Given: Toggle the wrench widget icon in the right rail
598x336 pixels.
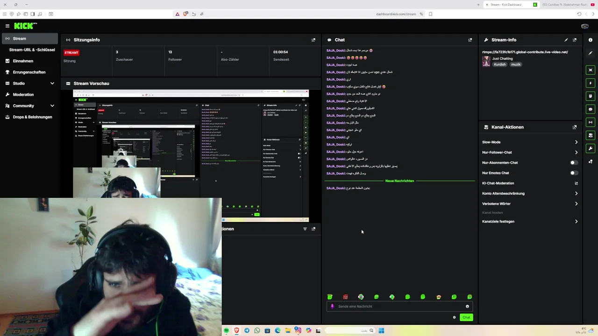Looking at the screenshot, I should point(591,148).
